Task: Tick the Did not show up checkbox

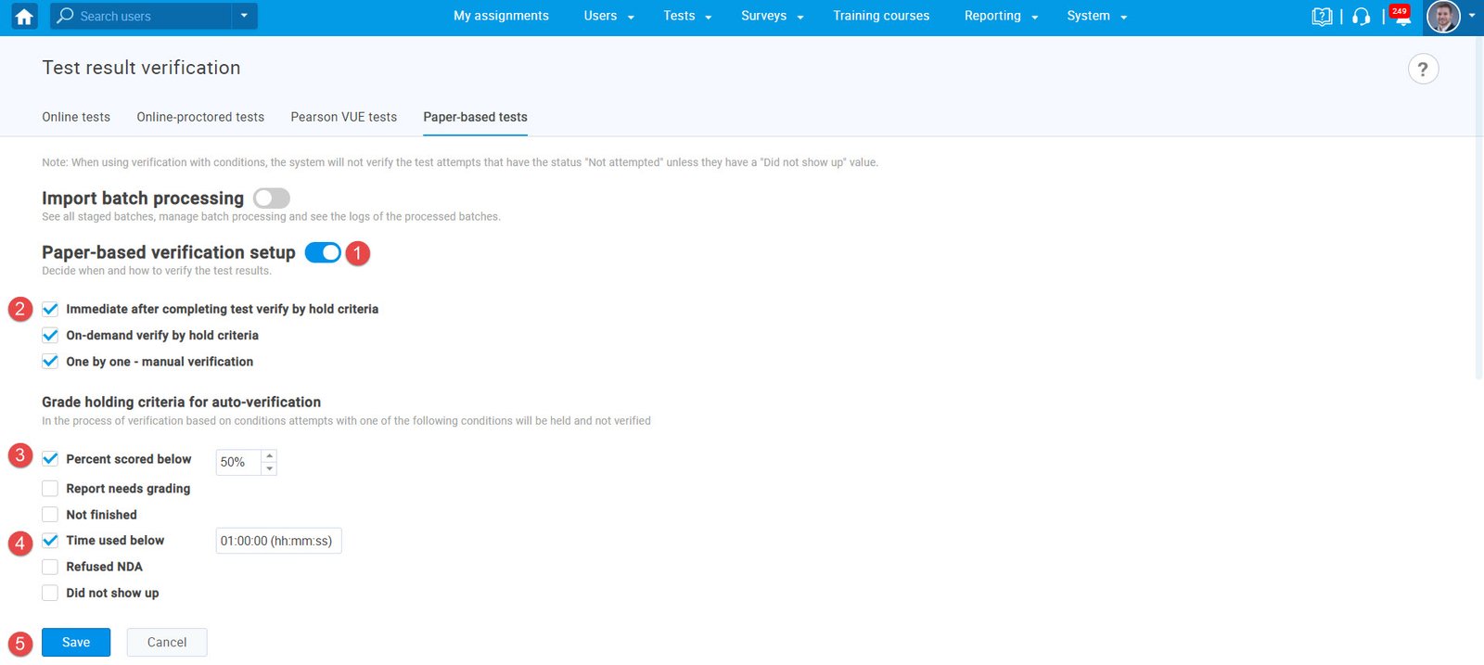Action: click(50, 594)
